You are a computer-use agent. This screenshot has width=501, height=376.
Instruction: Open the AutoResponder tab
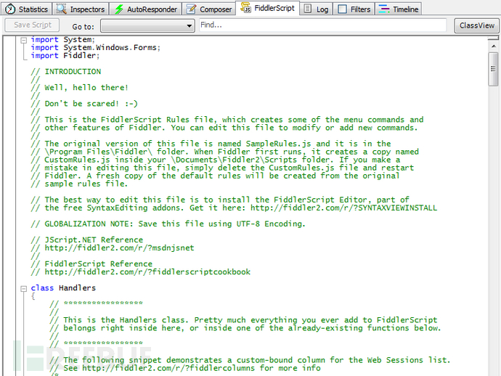(146, 9)
